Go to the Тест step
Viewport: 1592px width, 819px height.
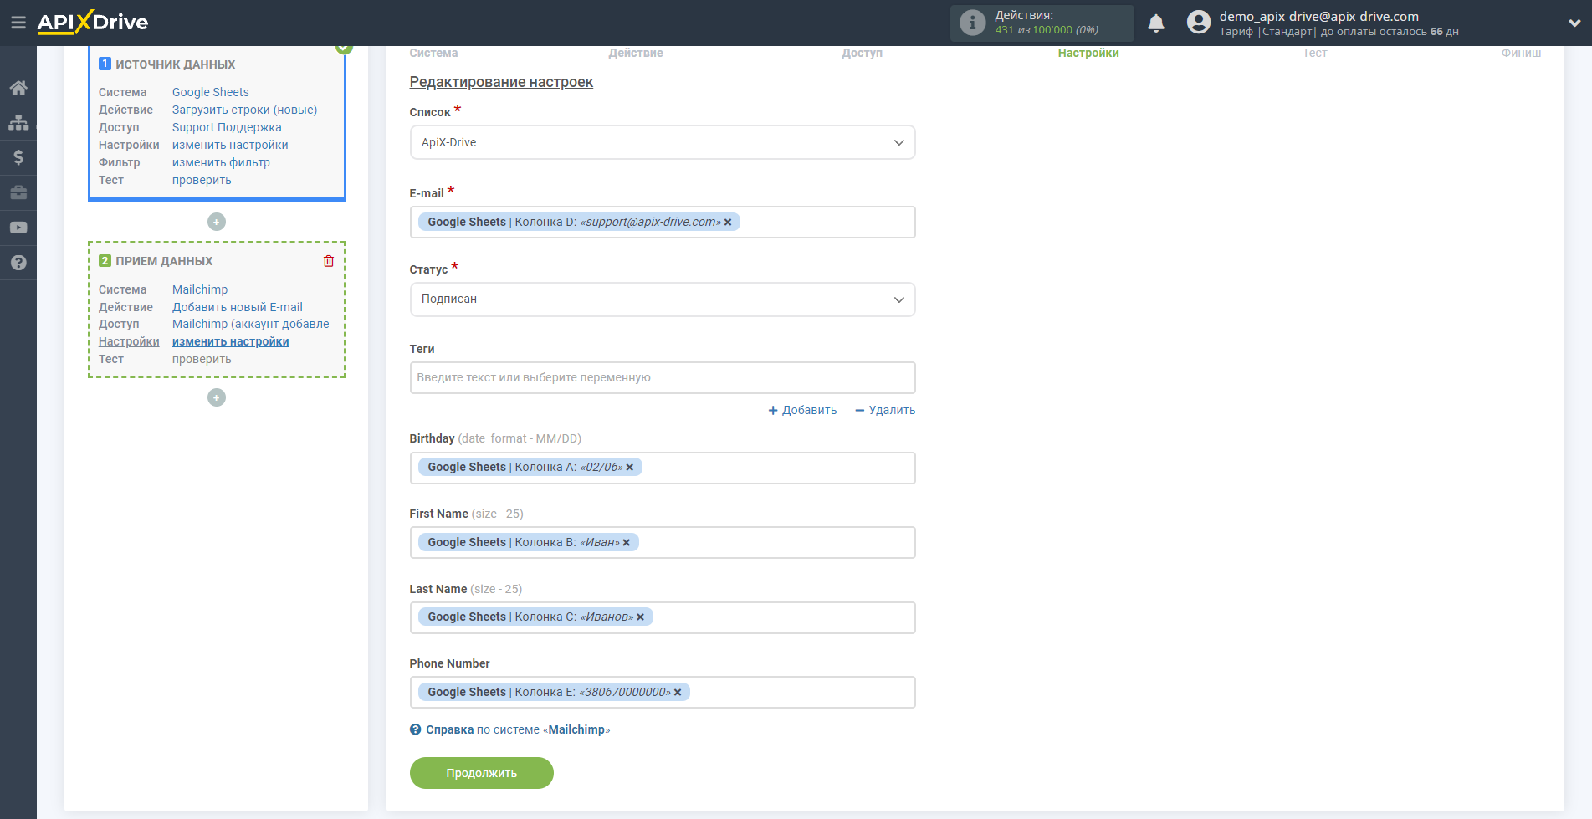[x=1314, y=53]
